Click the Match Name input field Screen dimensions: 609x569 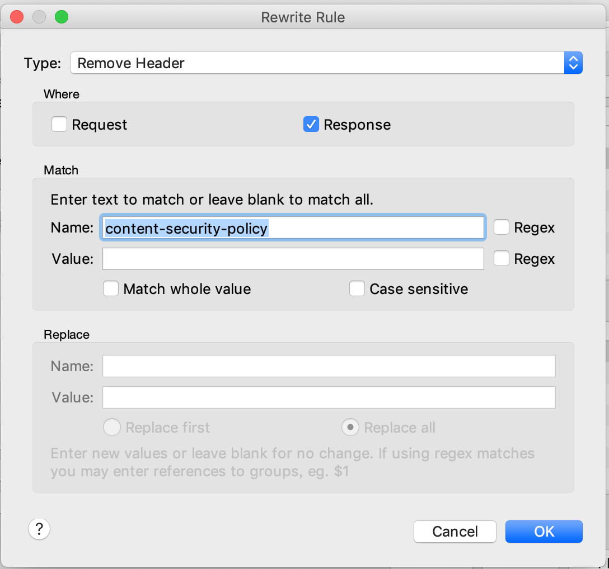coord(292,228)
